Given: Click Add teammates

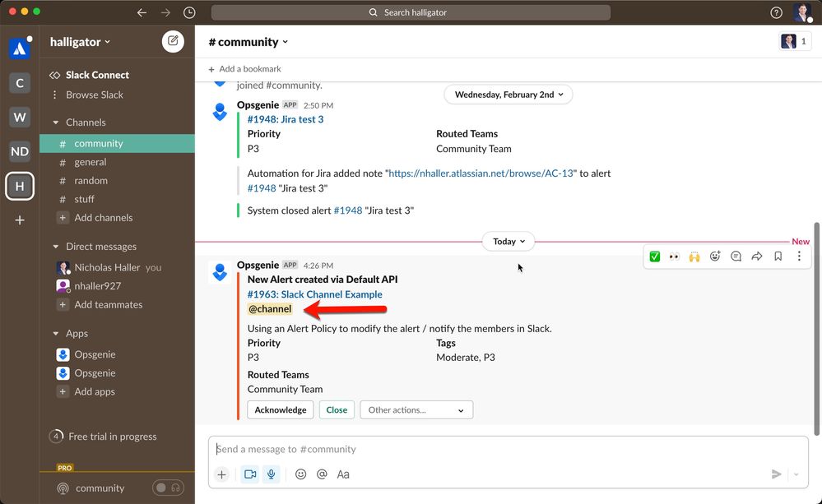Looking at the screenshot, I should click(x=108, y=305).
